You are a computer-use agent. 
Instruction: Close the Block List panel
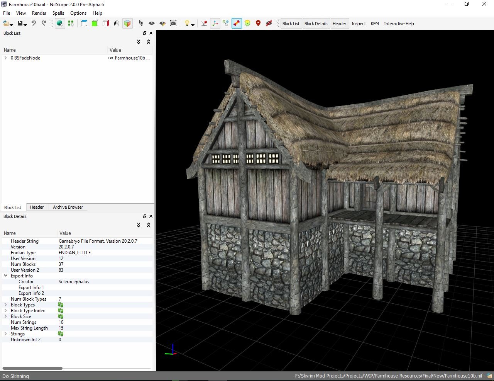(x=151, y=33)
